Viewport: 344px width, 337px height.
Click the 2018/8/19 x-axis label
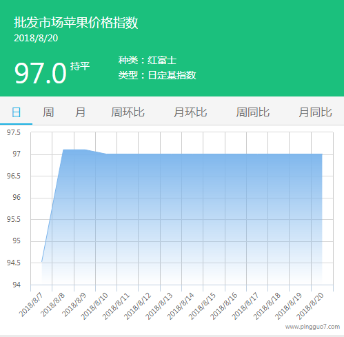tap(289, 307)
